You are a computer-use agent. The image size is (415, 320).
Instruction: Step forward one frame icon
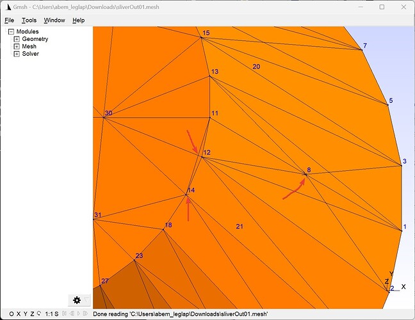[x=85, y=314]
